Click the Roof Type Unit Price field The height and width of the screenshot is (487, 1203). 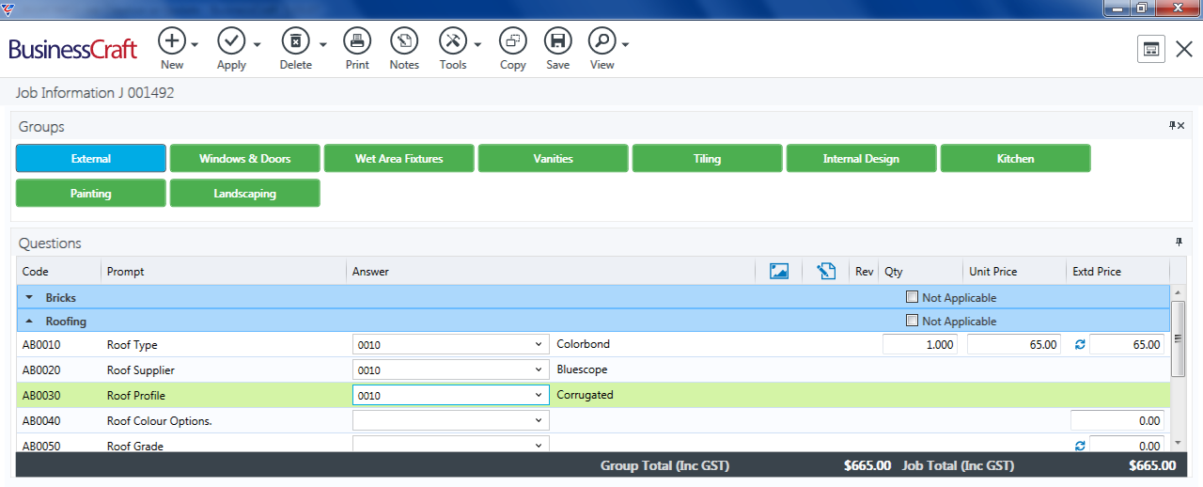(1015, 345)
